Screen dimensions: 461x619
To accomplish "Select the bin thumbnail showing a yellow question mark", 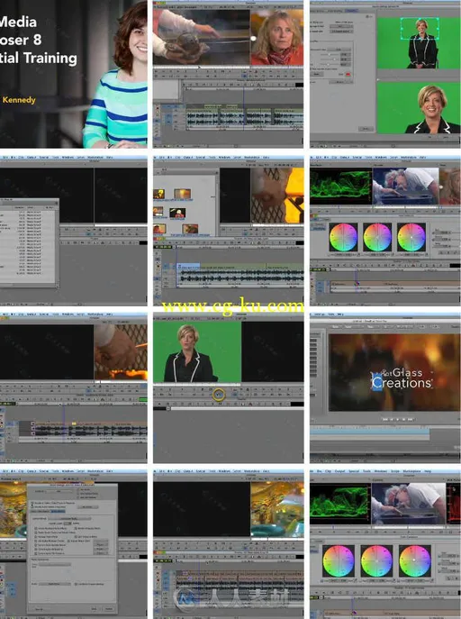I will (x=159, y=194).
